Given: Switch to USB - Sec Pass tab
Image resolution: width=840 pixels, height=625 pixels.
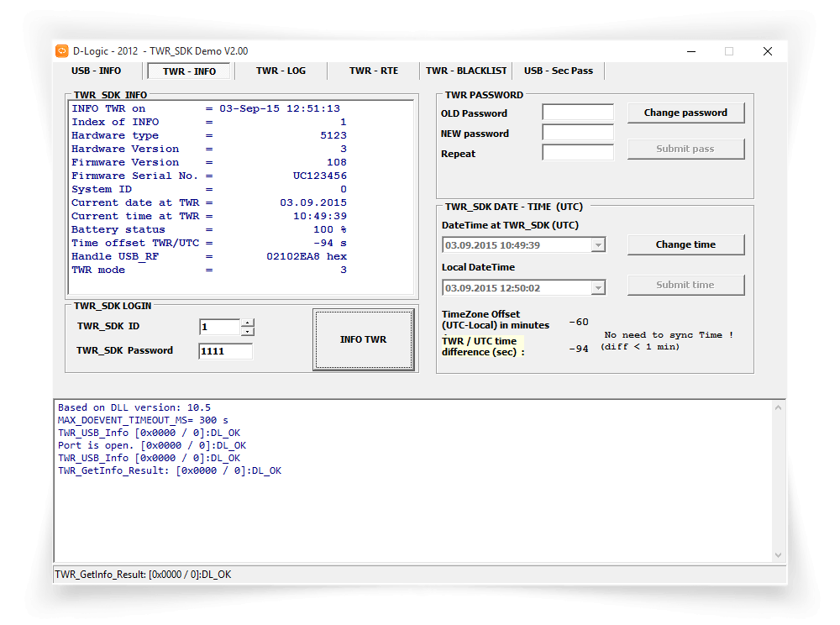Looking at the screenshot, I should pyautogui.click(x=559, y=71).
